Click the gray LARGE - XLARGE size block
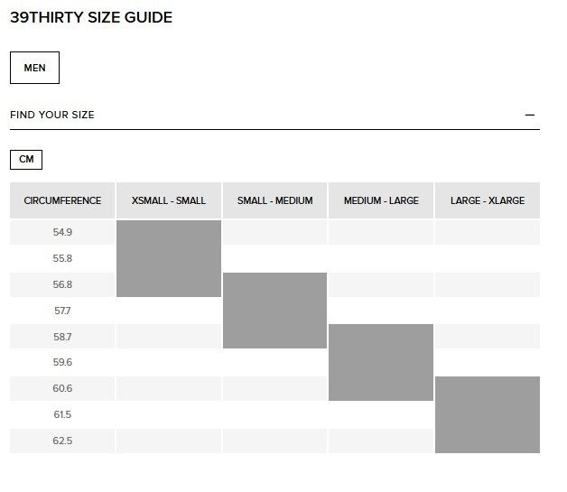 488,414
